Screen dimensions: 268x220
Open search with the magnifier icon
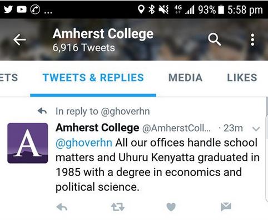tap(215, 39)
